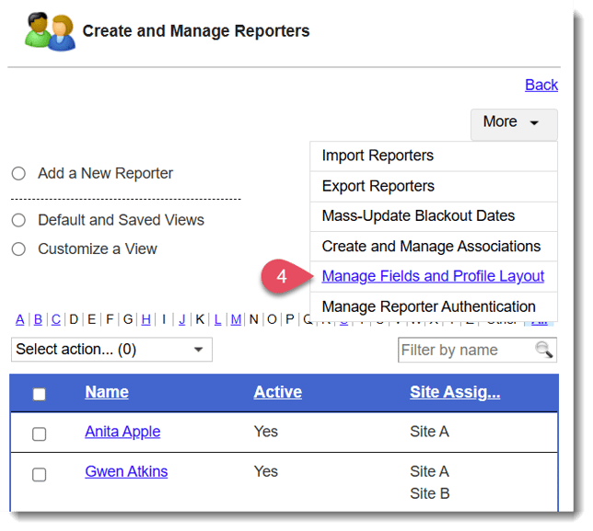Image resolution: width=593 pixels, height=531 pixels.
Task: Click inside the Filter by name field
Action: pyautogui.click(x=465, y=350)
